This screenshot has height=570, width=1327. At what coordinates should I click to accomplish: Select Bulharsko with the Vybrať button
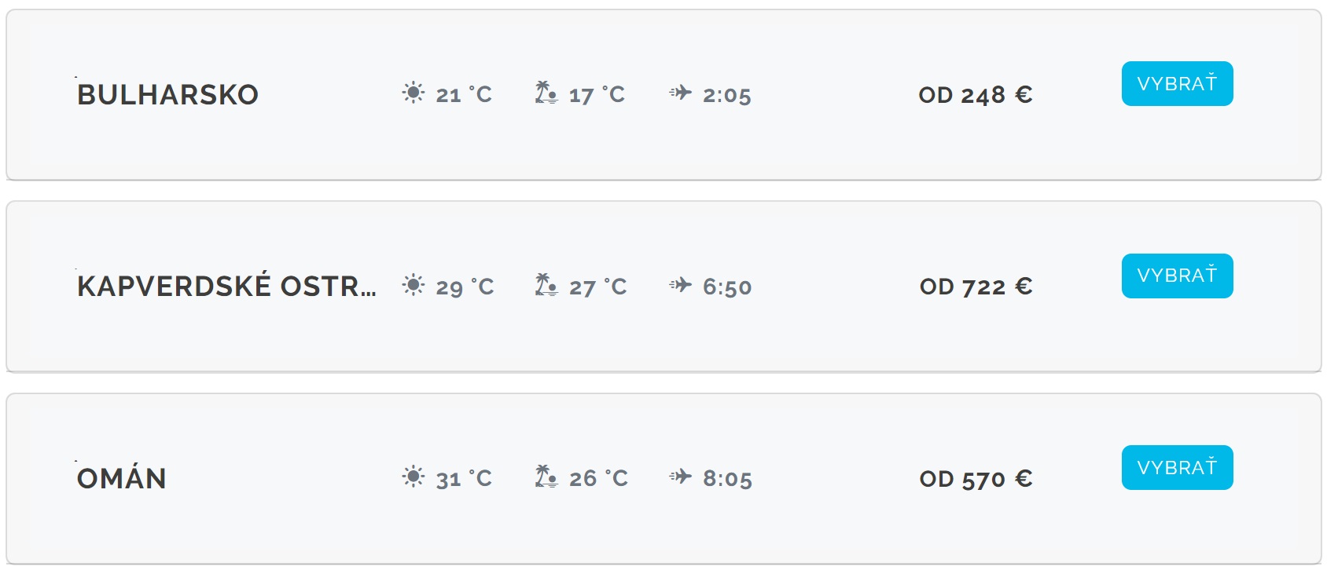(1177, 83)
